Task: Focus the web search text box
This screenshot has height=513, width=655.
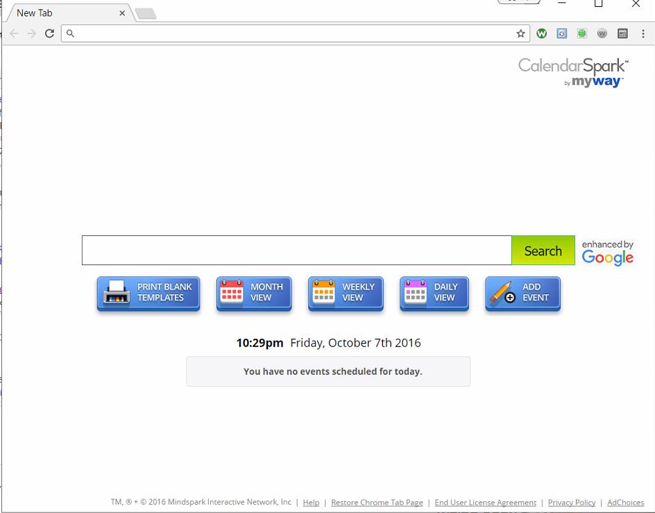Action: click(296, 250)
